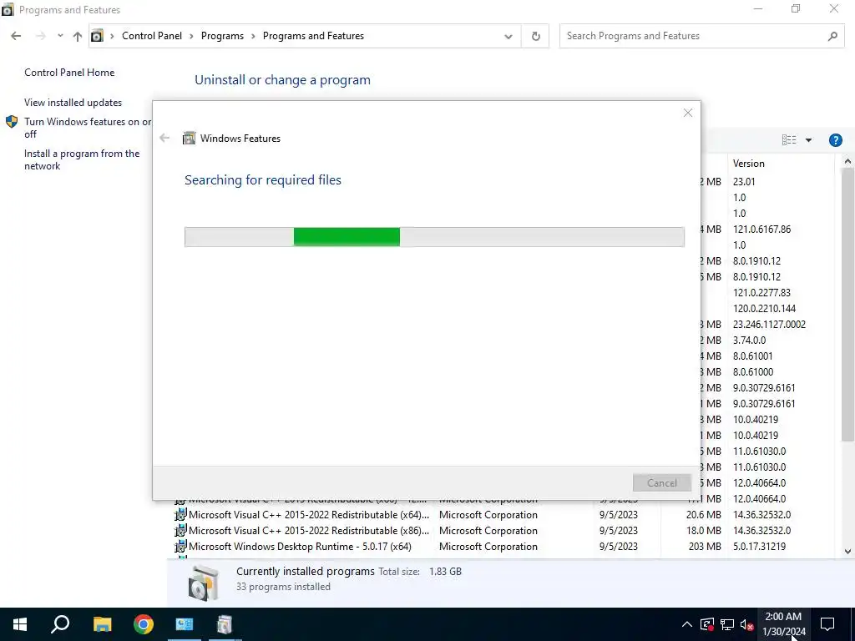Viewport: 855px width, 641px height.
Task: Open the network tray icon
Action: coord(727,624)
